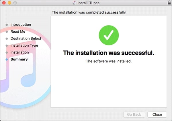Select the Read Me step

click(18, 31)
